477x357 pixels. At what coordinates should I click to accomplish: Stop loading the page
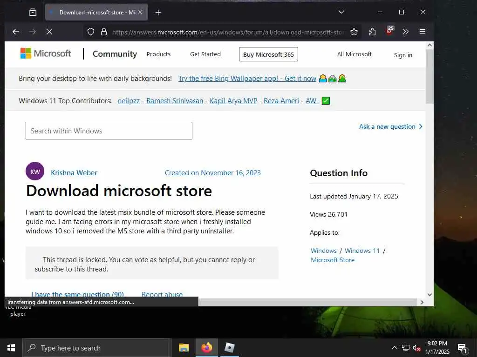pos(49,32)
